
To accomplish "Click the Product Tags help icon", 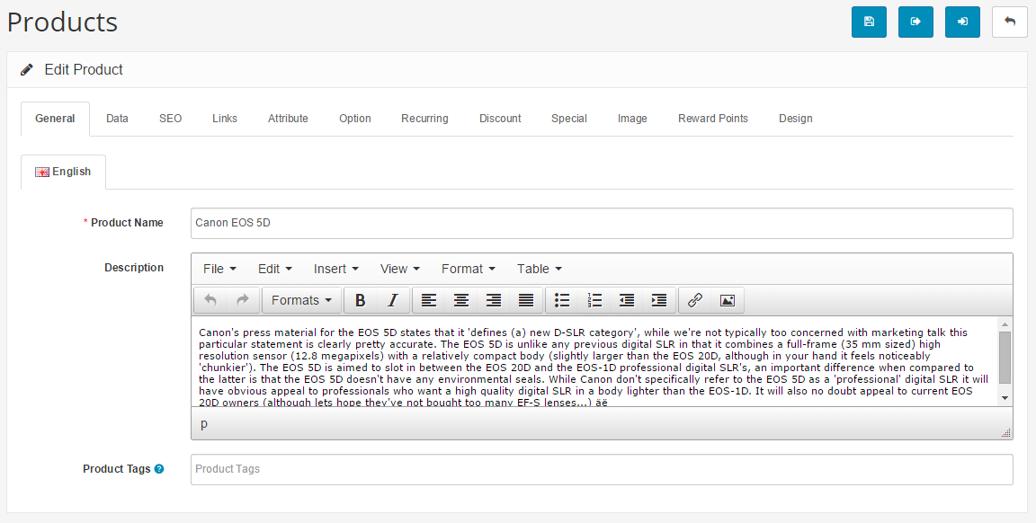I will pyautogui.click(x=159, y=469).
